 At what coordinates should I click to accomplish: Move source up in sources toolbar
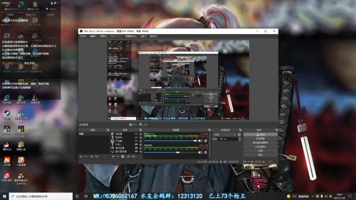[129, 156]
